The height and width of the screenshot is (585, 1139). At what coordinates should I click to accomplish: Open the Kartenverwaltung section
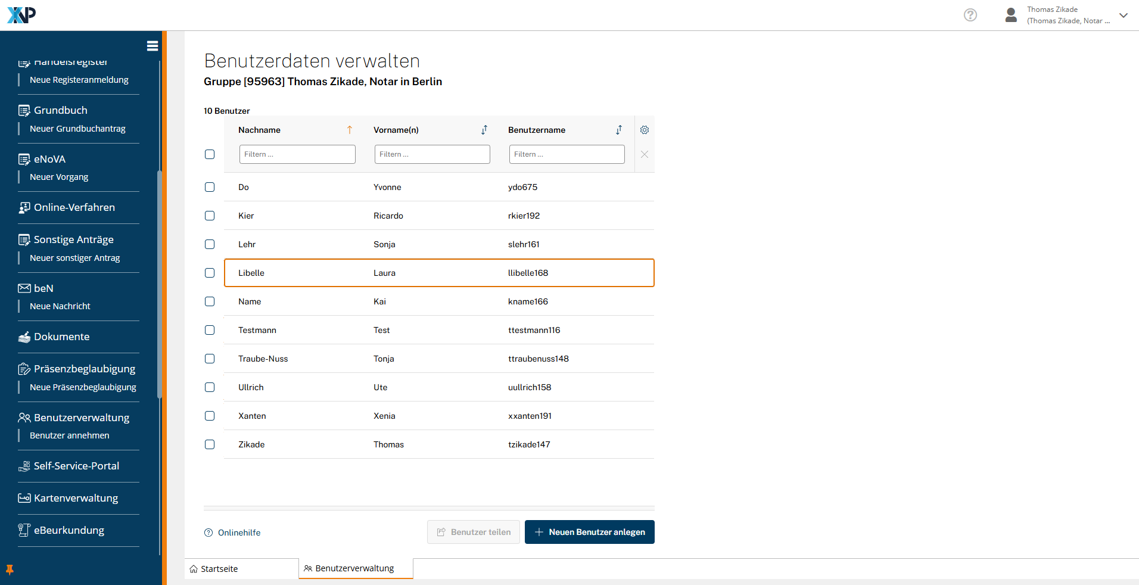[x=76, y=498]
